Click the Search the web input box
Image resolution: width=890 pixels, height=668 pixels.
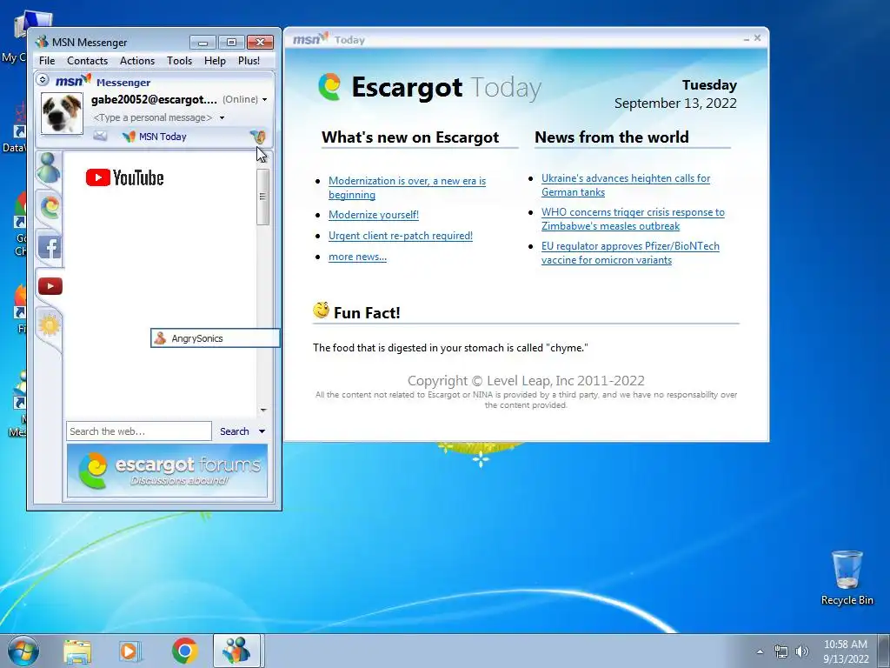pos(139,431)
